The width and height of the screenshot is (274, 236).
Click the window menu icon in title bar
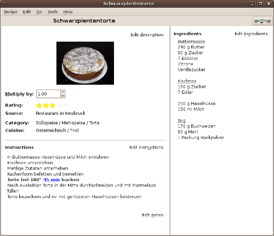4,3
